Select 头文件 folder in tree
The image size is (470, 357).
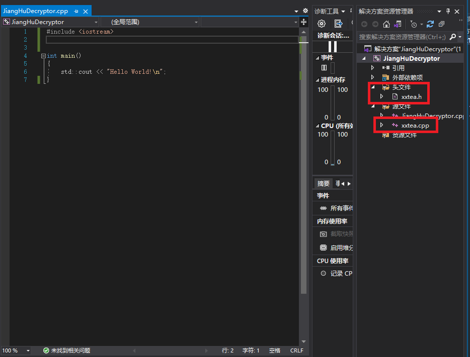[x=402, y=87]
